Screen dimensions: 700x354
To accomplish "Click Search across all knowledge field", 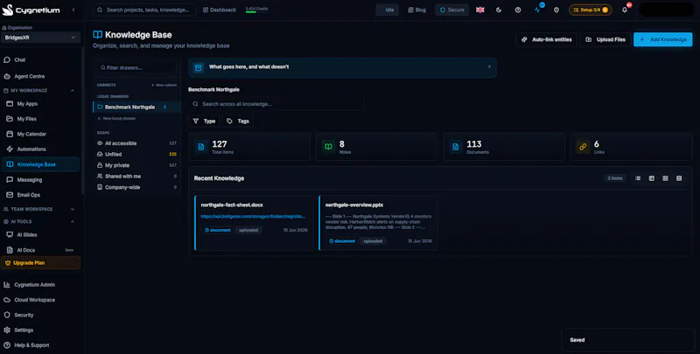I will pos(276,104).
